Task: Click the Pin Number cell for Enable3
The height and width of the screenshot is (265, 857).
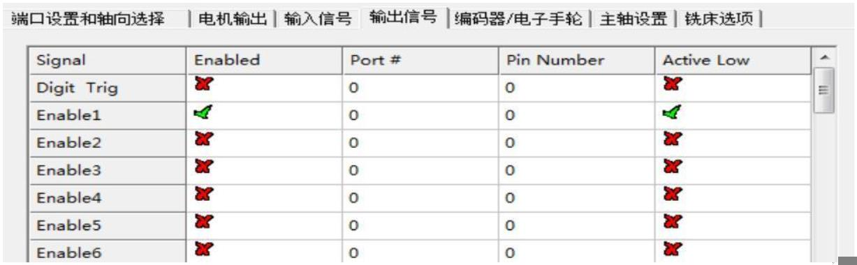Action: (x=577, y=169)
